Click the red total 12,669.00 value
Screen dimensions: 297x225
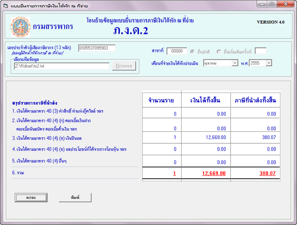[214, 173]
